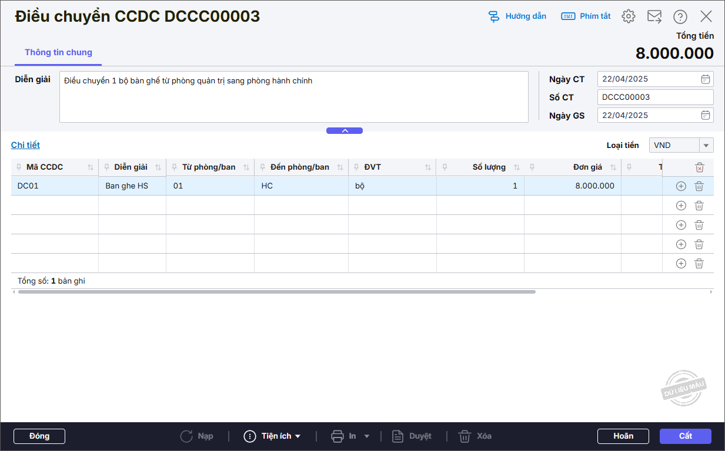This screenshot has width=725, height=451.
Task: Toggle pin on Mã CCDC column
Action: point(19,167)
